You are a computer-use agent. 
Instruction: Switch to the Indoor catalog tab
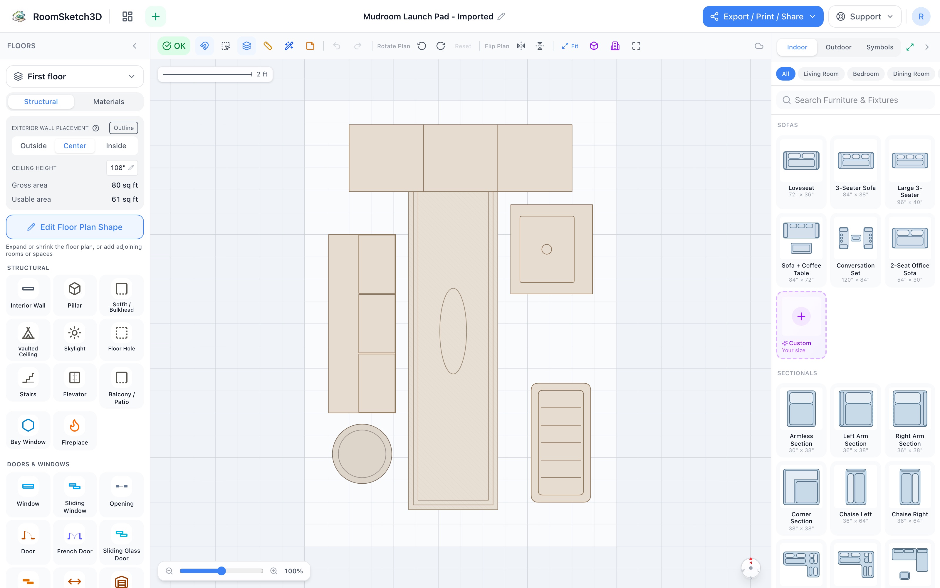(797, 47)
